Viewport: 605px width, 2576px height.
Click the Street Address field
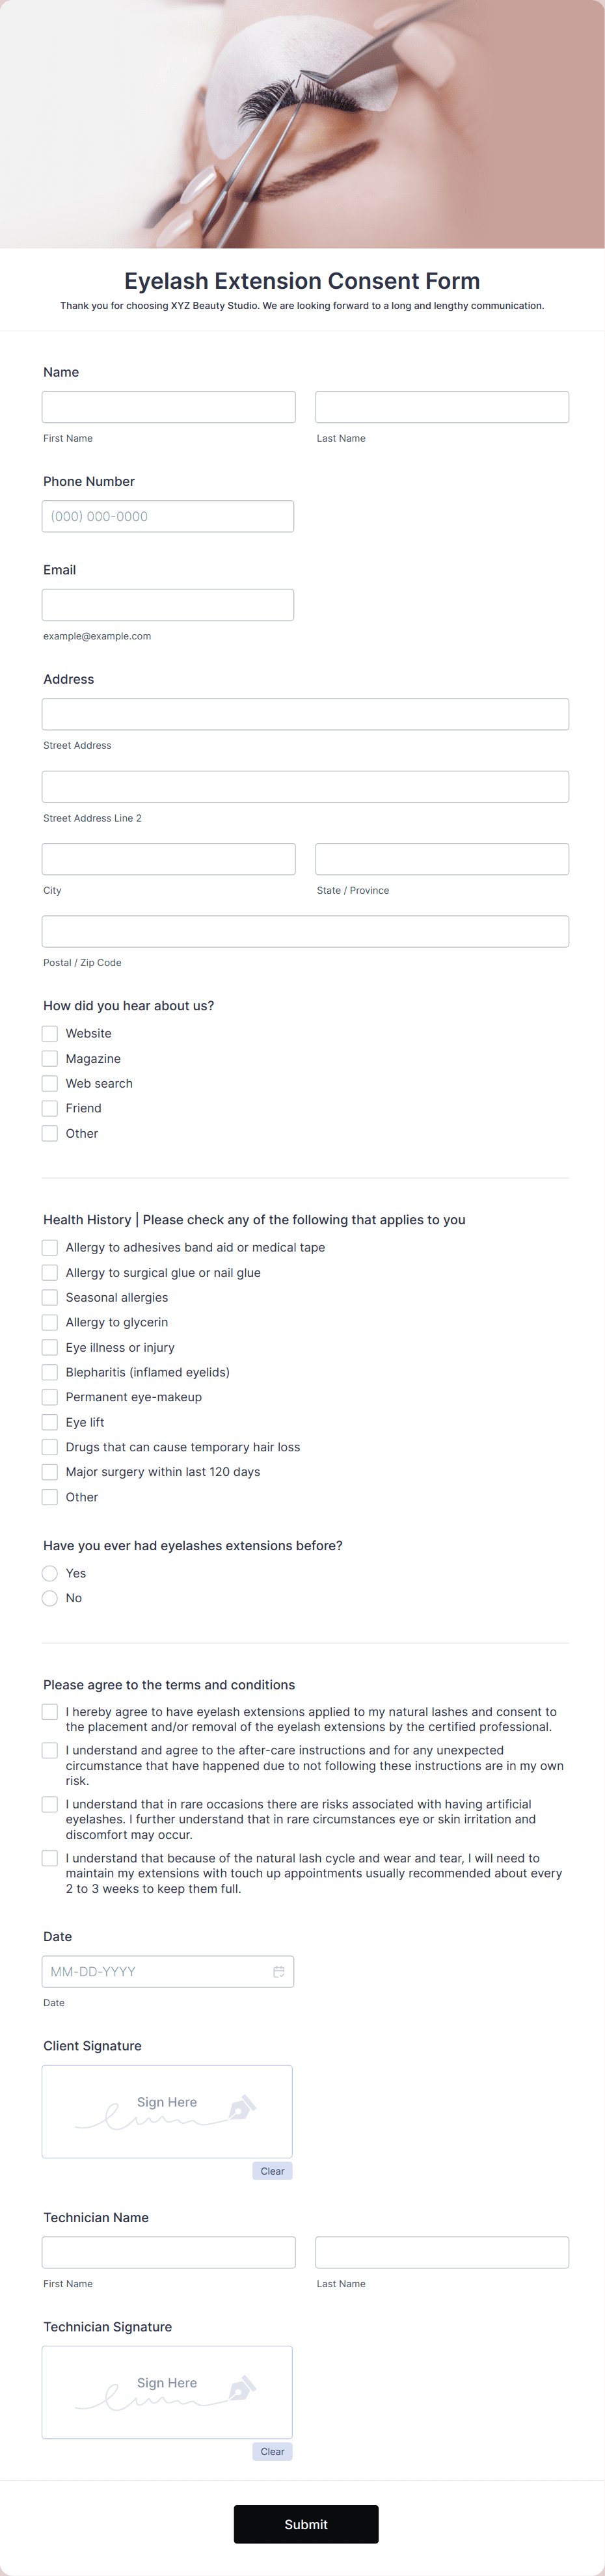pos(305,713)
